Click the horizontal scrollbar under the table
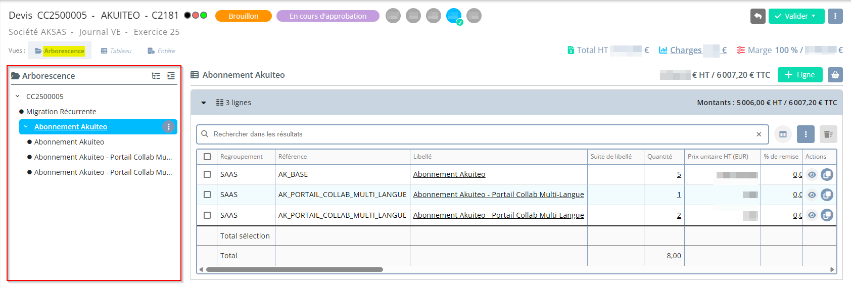 click(x=294, y=269)
